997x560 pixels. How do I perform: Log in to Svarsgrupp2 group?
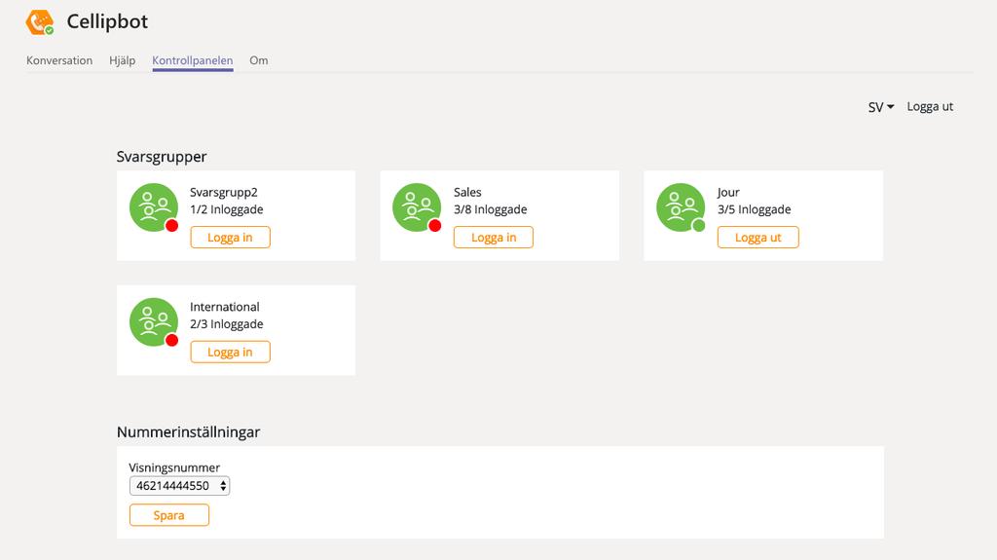click(x=230, y=238)
